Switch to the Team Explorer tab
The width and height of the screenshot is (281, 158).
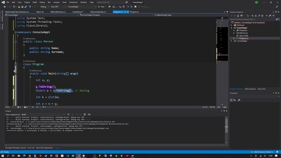click(250, 89)
